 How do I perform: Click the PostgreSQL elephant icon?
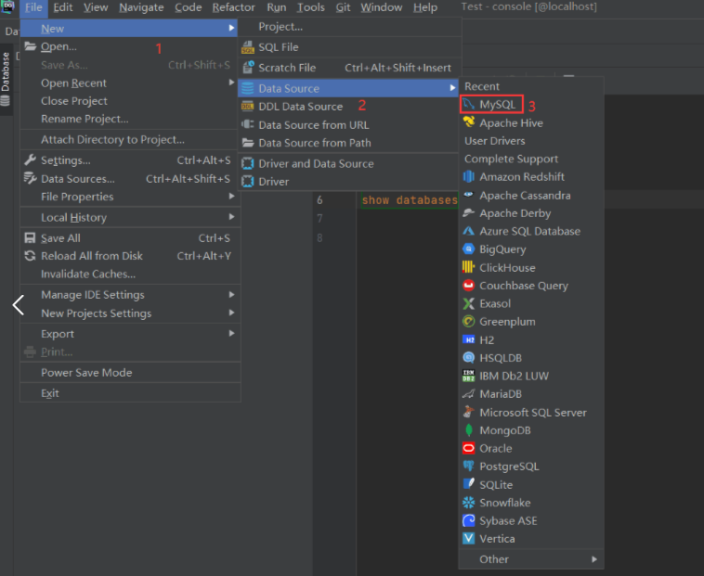pos(468,467)
